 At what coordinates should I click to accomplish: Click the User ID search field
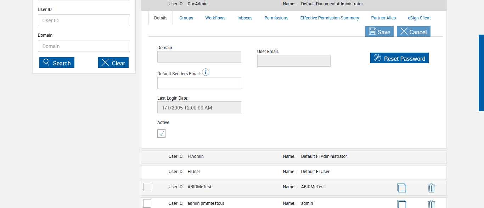tap(84, 20)
